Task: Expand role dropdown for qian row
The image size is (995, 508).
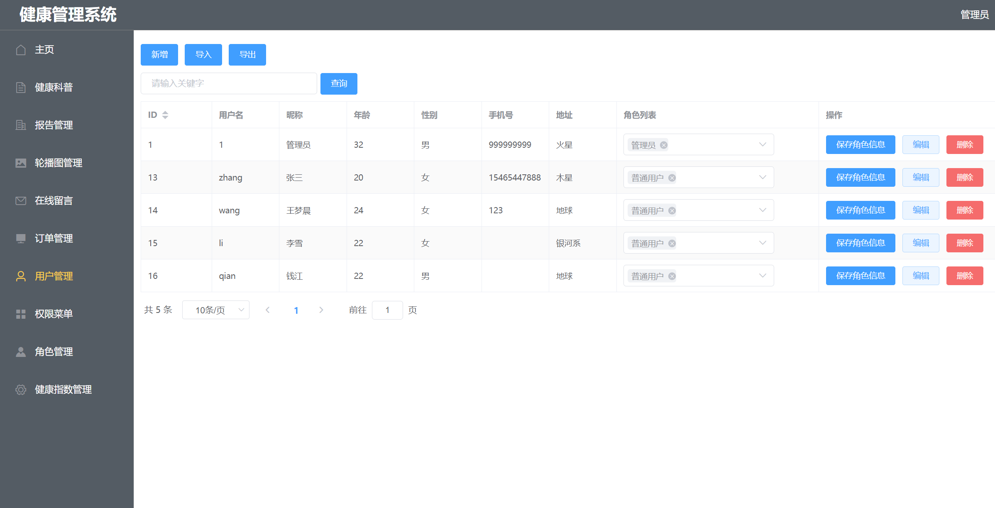Action: coord(763,276)
